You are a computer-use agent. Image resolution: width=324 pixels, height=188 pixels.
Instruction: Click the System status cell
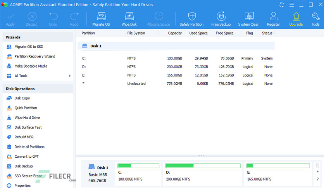pyautogui.click(x=267, y=58)
